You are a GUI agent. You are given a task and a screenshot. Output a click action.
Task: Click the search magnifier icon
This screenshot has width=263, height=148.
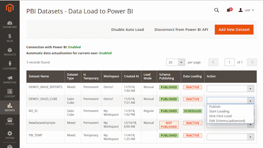tap(216, 10)
